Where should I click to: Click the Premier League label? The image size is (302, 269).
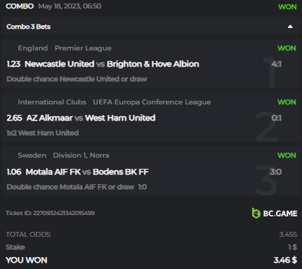coord(83,48)
